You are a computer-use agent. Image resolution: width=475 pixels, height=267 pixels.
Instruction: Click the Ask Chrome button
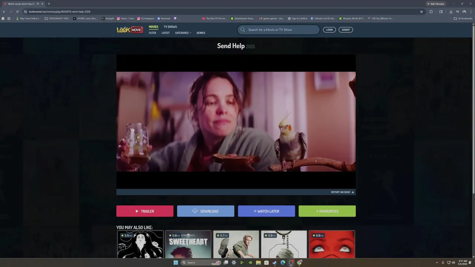(436, 4)
